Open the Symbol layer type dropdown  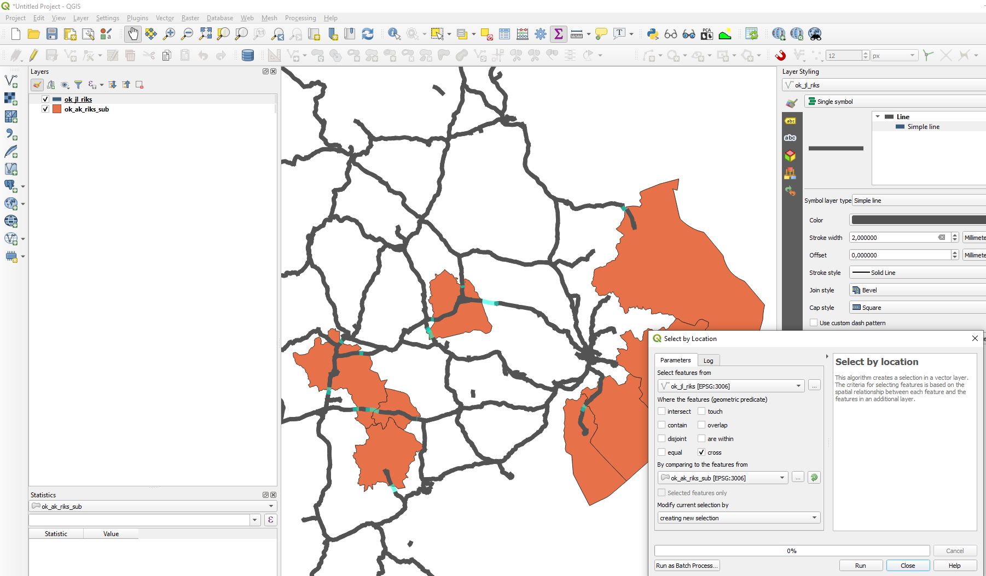coord(919,201)
